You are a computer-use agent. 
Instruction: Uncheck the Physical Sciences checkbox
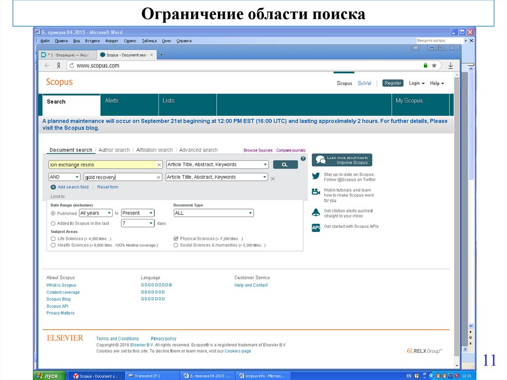(176, 239)
